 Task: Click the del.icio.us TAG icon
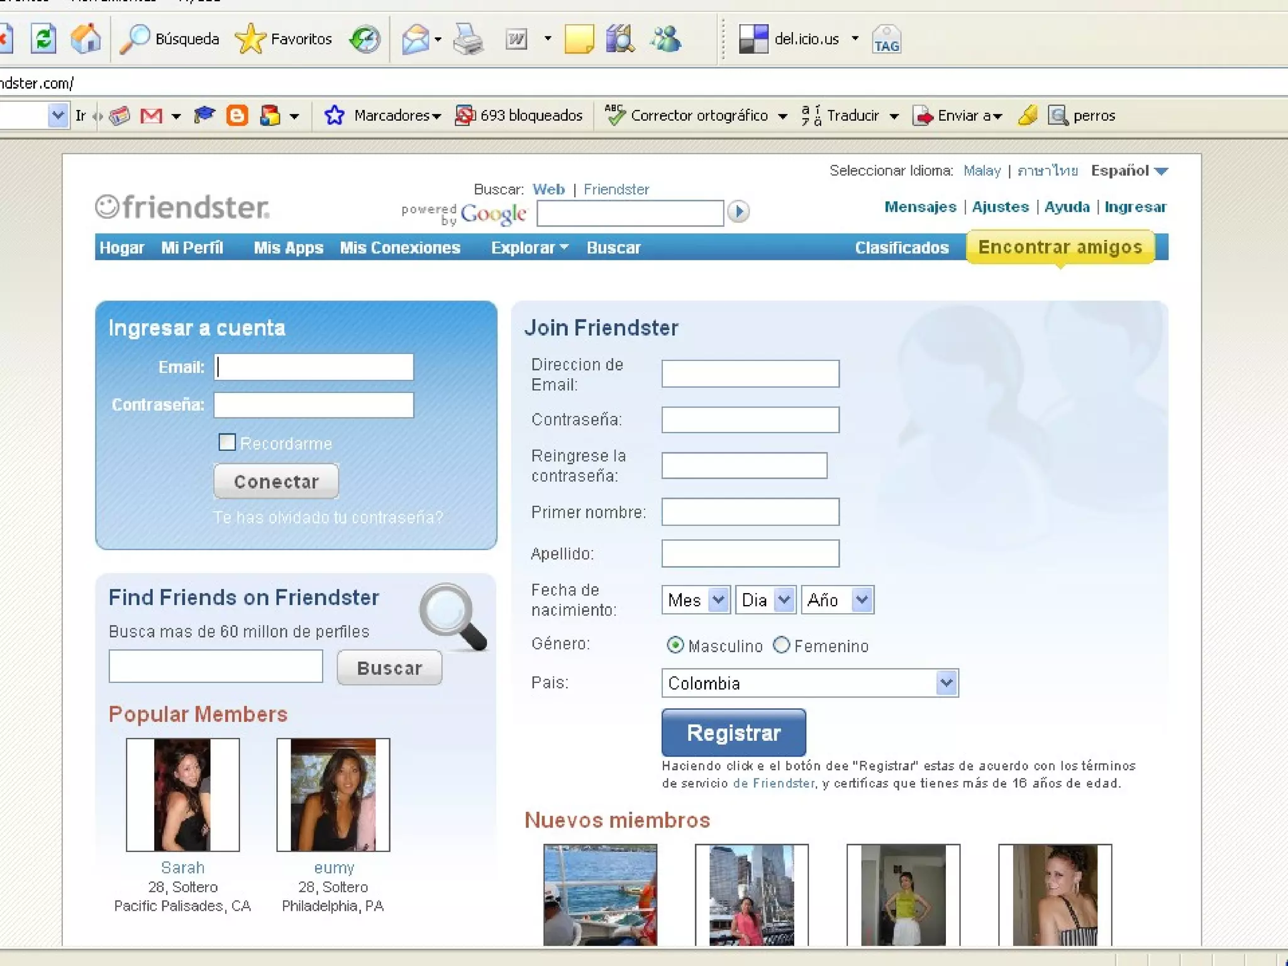(886, 40)
